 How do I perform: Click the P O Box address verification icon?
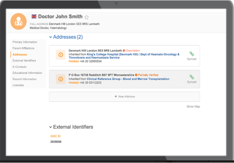60,79
